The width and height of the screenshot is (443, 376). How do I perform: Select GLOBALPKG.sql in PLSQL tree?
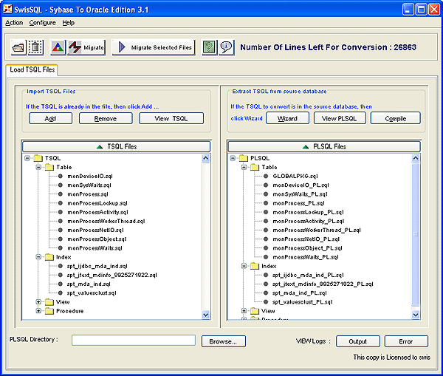(295, 176)
